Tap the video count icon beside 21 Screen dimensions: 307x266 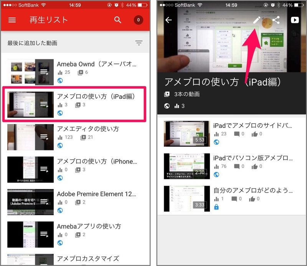point(83,137)
